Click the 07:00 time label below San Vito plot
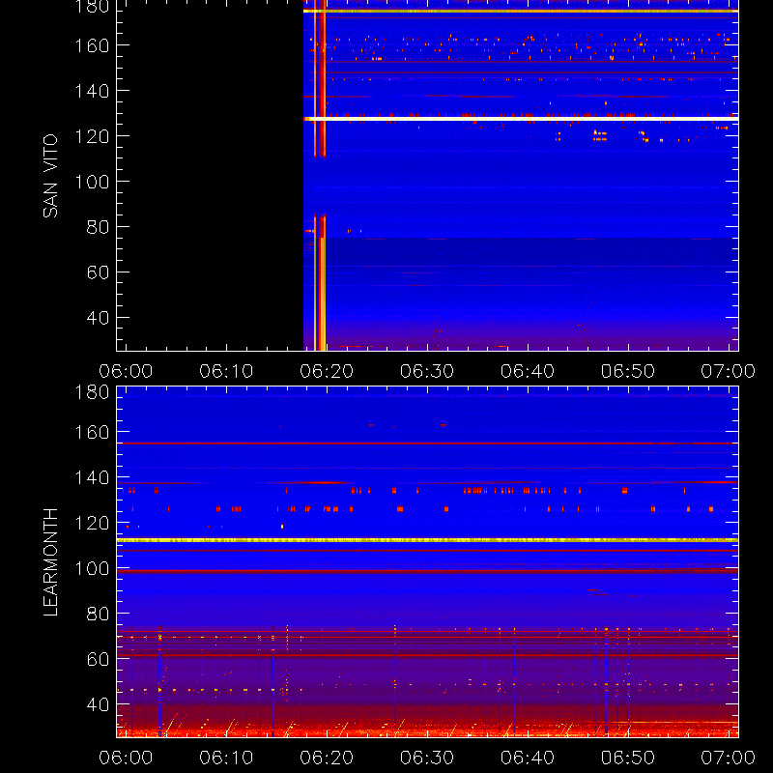 [x=729, y=371]
